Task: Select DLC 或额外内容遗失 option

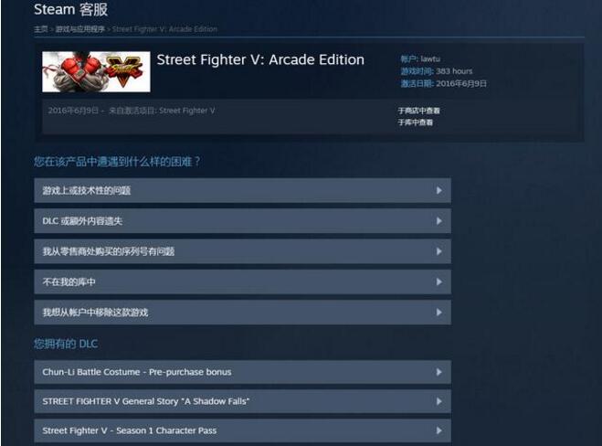Action: point(242,221)
